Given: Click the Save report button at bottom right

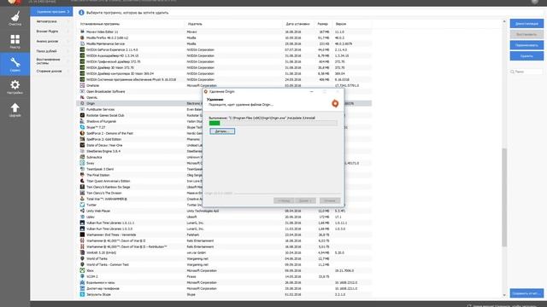Looking at the screenshot, I should click(526, 293).
